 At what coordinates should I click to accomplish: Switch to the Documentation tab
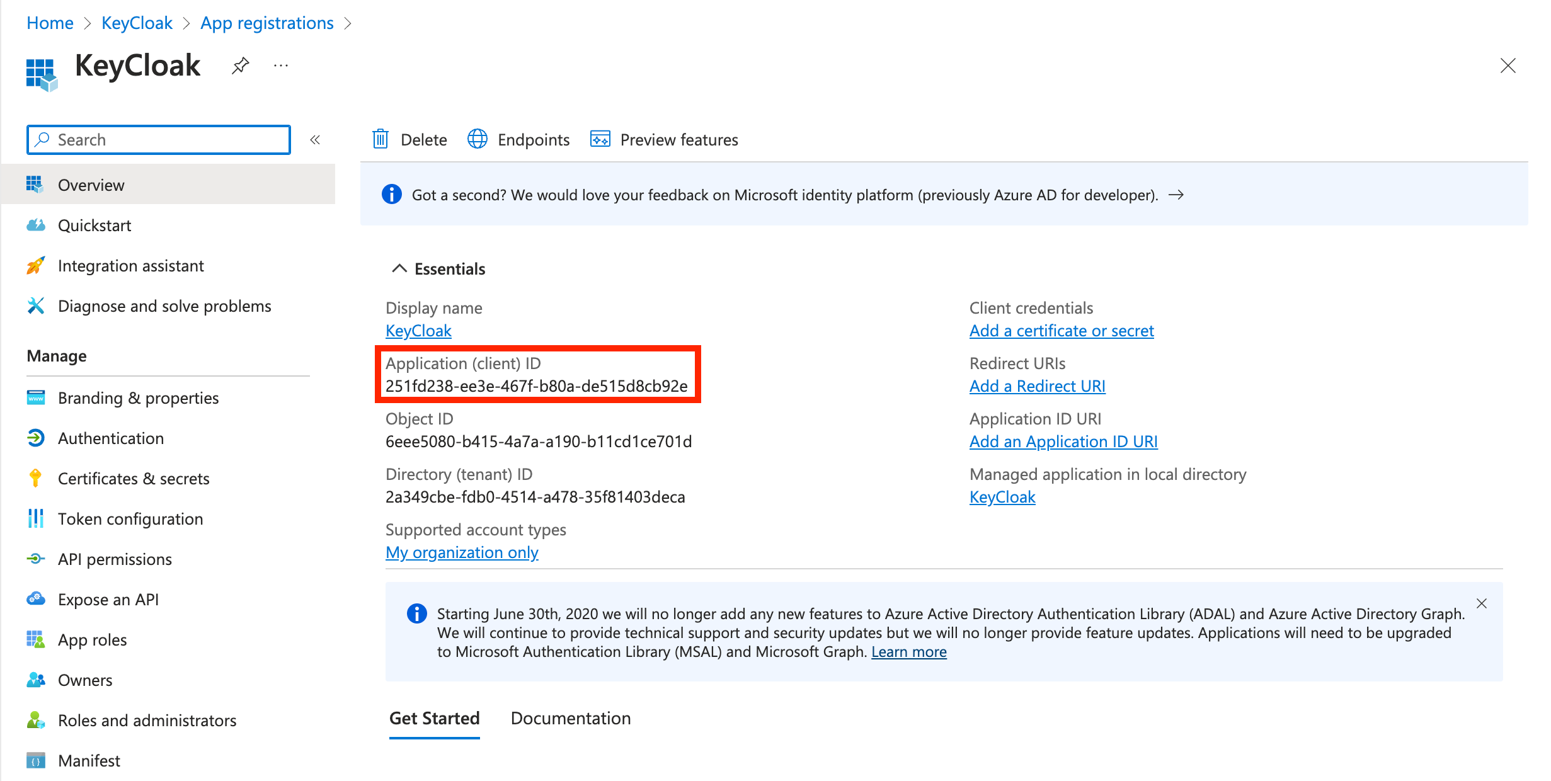570,719
